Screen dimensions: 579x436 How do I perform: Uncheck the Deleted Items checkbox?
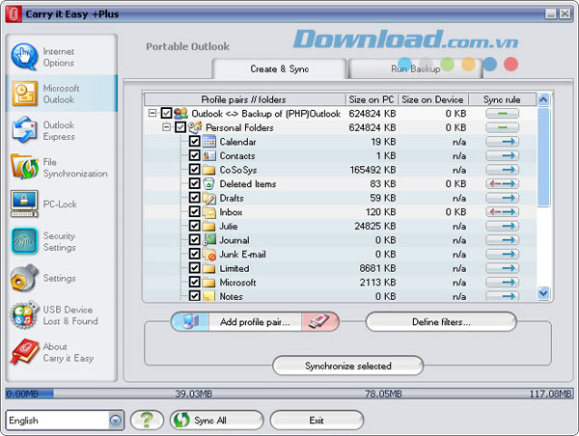(x=195, y=183)
